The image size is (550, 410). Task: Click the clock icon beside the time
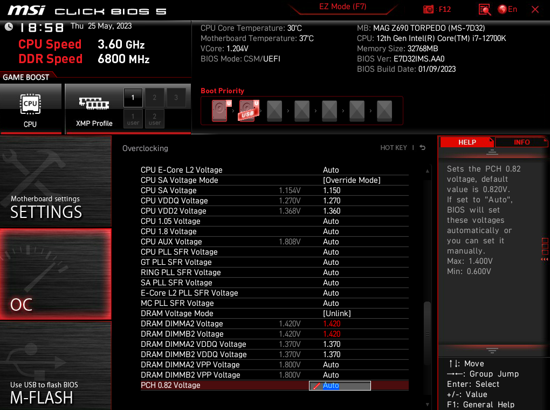pos(9,26)
